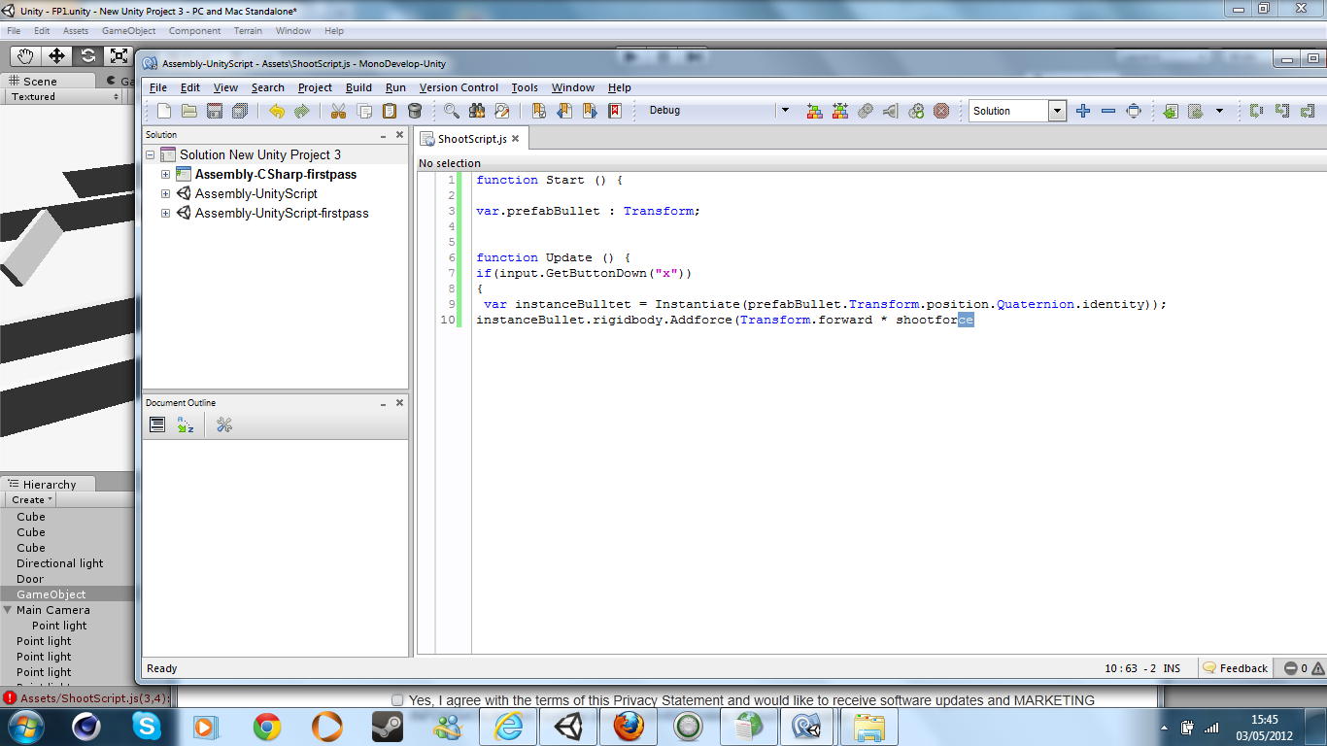Open the Solution combo box dropdown

point(1057,111)
